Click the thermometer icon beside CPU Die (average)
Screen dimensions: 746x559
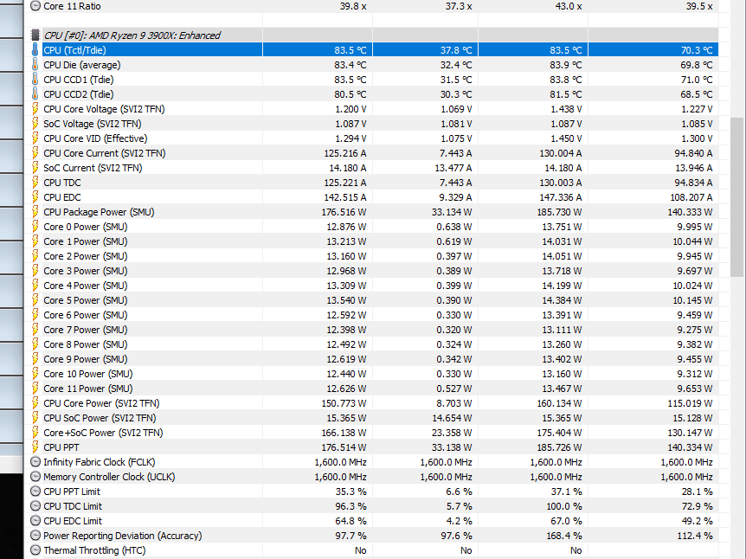point(35,65)
